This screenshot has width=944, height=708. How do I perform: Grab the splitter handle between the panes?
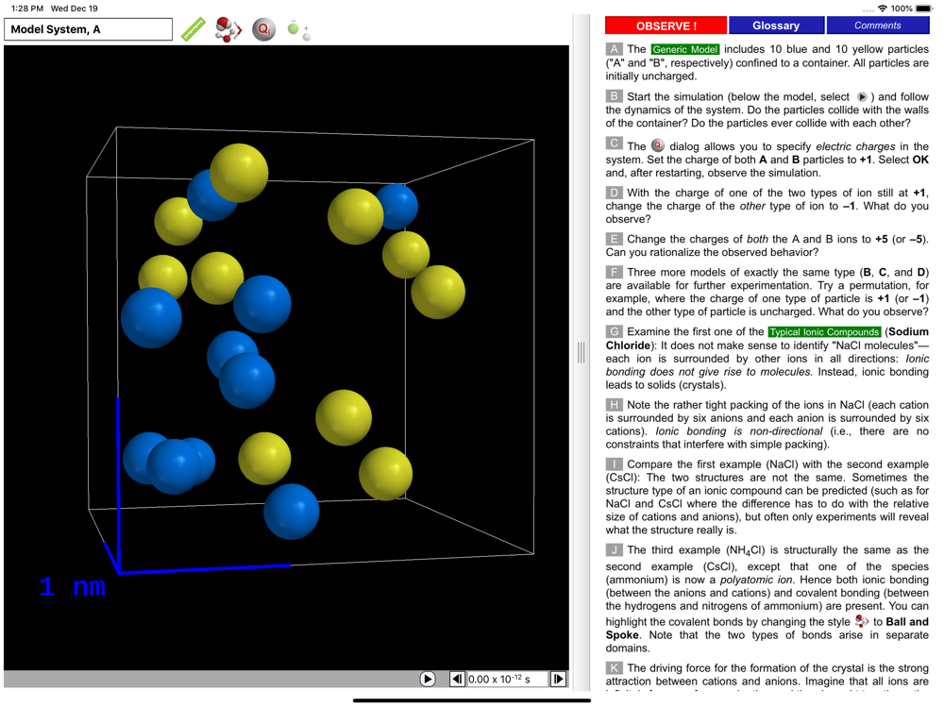581,353
